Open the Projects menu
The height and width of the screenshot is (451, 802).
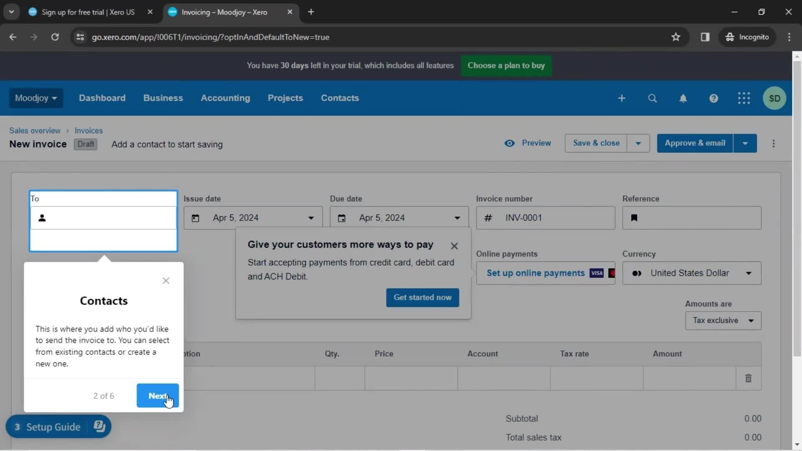point(285,98)
